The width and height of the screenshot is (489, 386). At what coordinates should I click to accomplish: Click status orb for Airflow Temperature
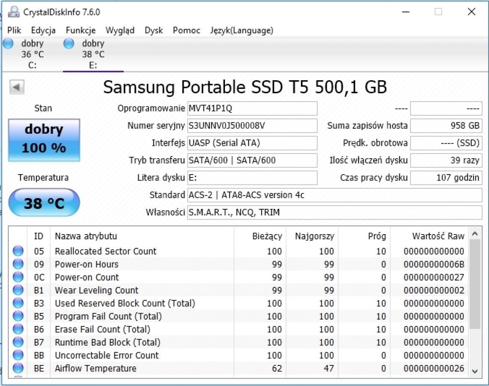(18, 368)
